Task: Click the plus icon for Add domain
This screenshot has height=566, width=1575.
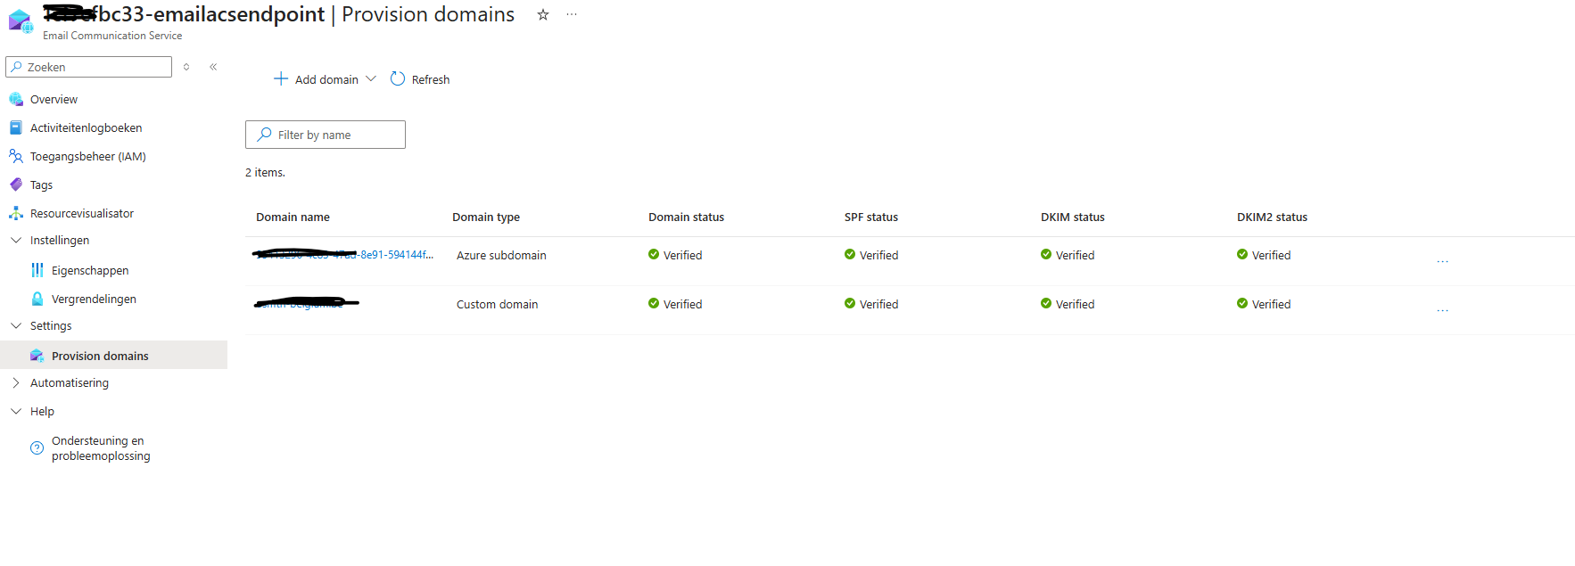Action: pos(281,78)
